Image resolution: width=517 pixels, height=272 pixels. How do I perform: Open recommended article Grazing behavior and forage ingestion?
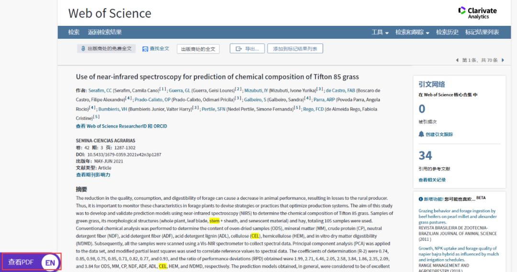458,217
